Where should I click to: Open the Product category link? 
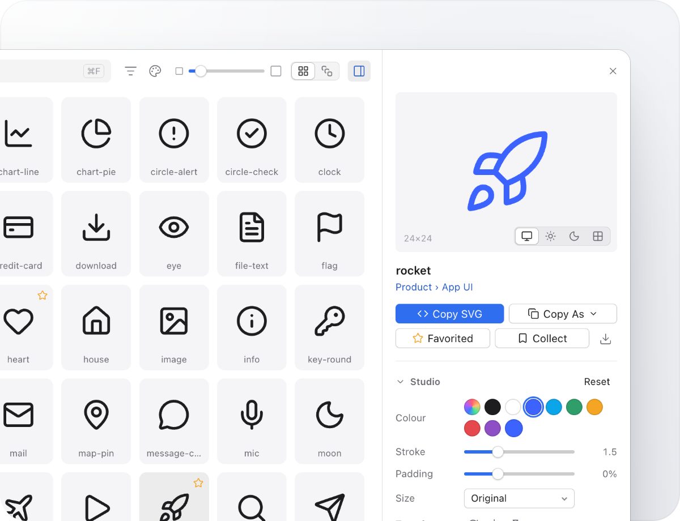pos(414,287)
